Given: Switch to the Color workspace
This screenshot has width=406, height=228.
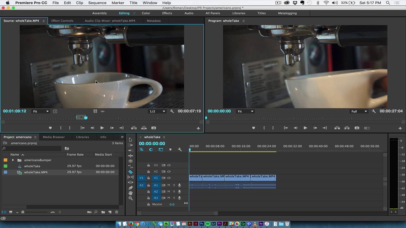Looking at the screenshot, I should [x=146, y=13].
